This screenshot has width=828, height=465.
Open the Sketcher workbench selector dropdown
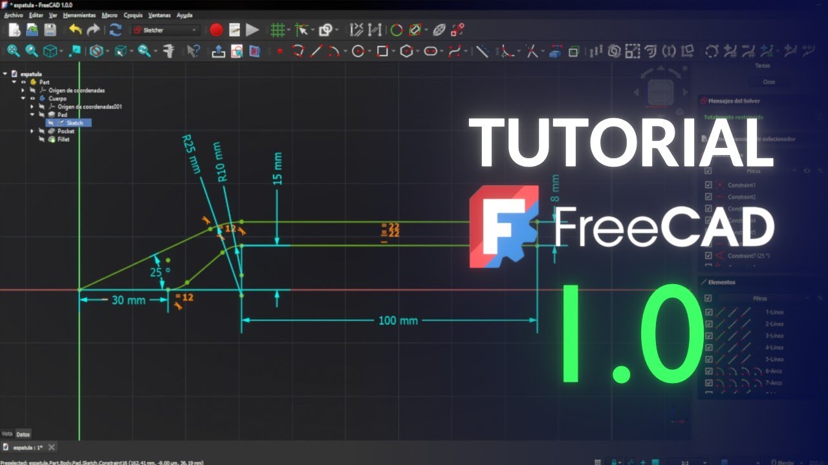(x=166, y=30)
